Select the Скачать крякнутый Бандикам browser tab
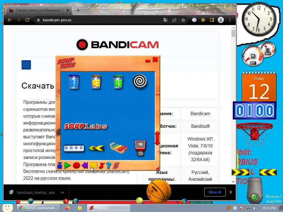This screenshot has height=212, width=283. 39,10
